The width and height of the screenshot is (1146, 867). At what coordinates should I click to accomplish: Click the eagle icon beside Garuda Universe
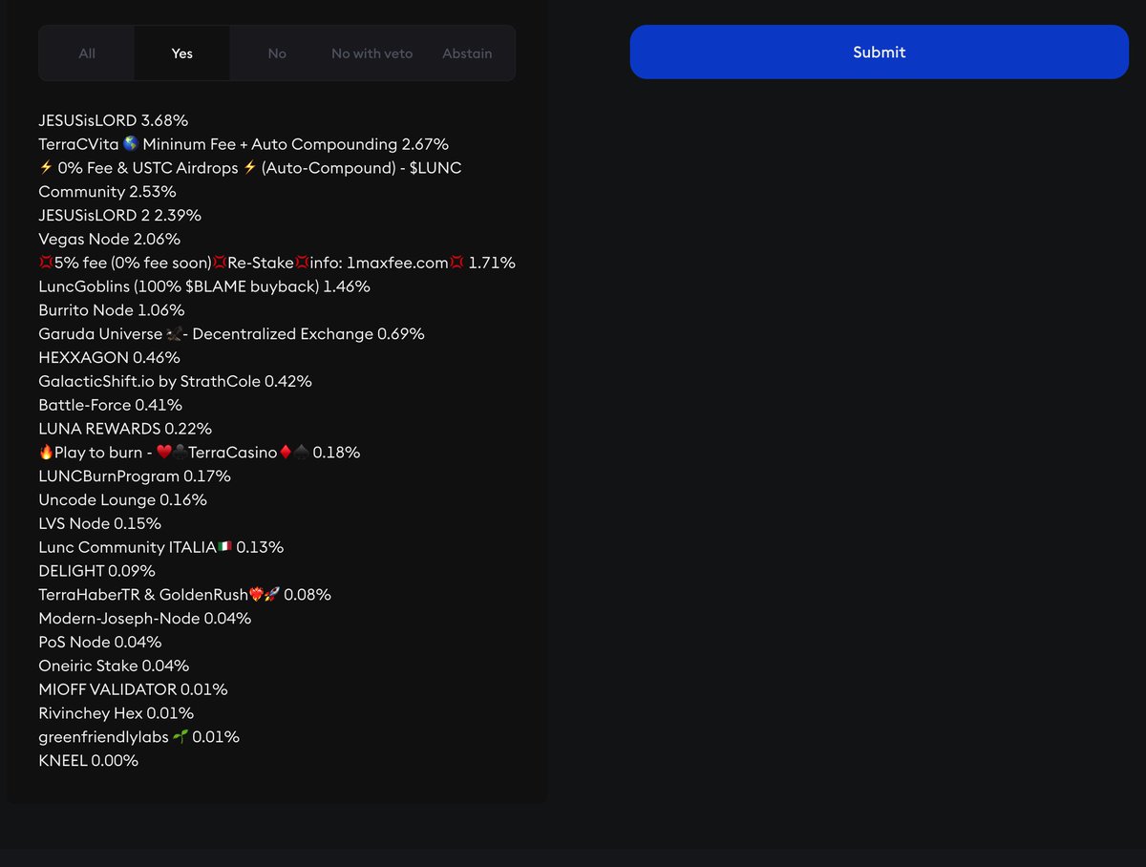(173, 333)
